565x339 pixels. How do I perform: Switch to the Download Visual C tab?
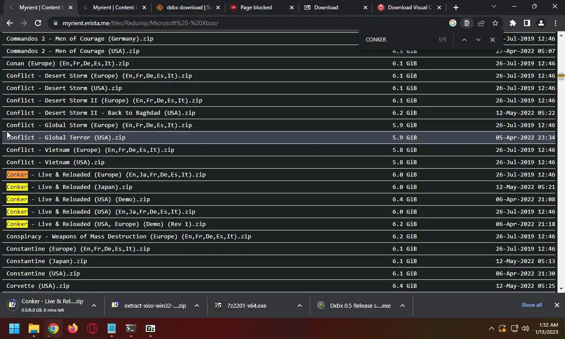[409, 8]
